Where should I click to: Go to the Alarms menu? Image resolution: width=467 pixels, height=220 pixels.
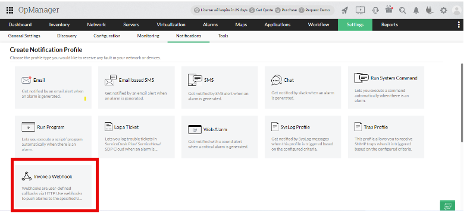[x=210, y=25]
